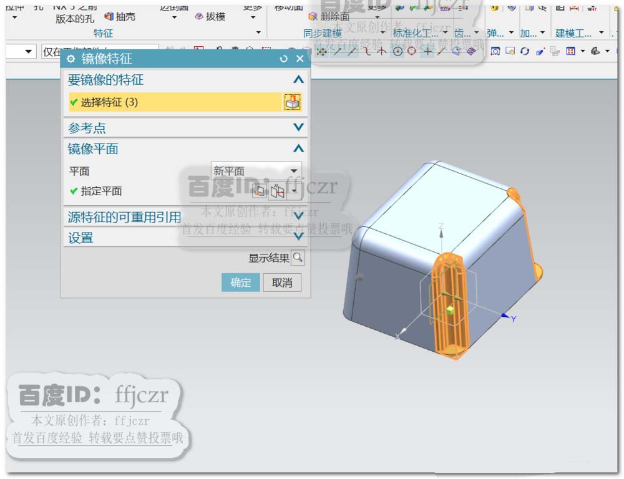This screenshot has height=479, width=624.
Task: Click the Draft (拔模) tool icon
Action: [199, 16]
